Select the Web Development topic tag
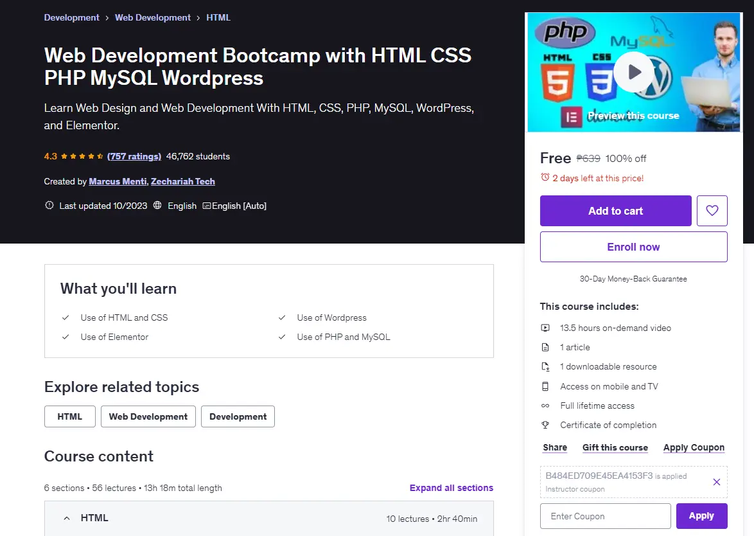This screenshot has height=536, width=754. 148,416
